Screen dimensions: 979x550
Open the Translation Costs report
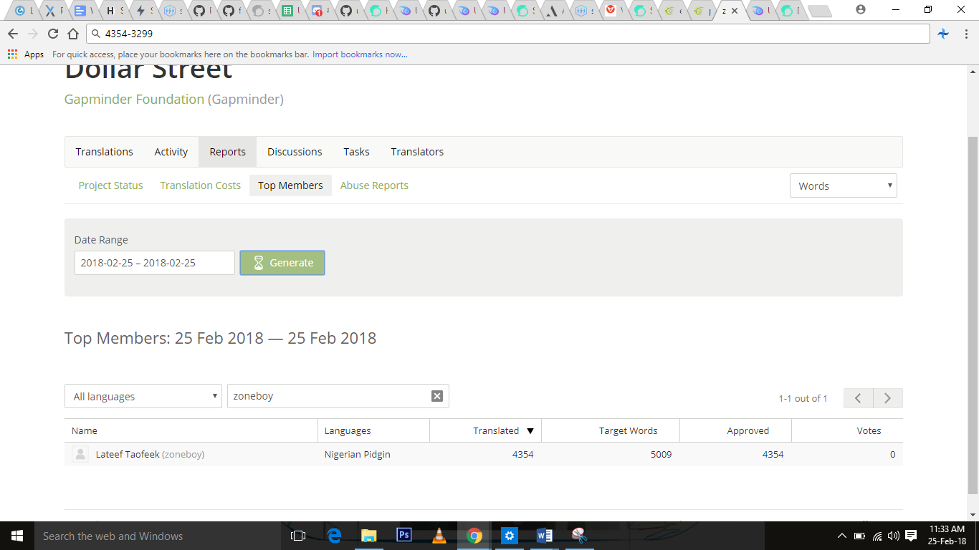click(x=201, y=185)
